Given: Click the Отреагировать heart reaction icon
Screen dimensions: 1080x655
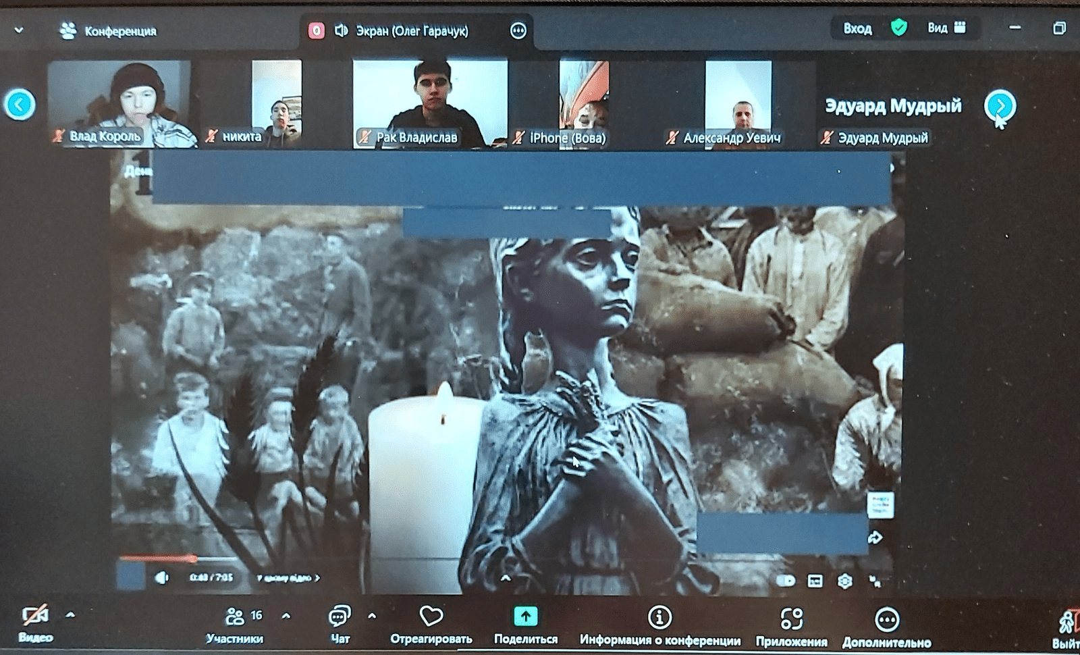Looking at the screenshot, I should pyautogui.click(x=431, y=617).
